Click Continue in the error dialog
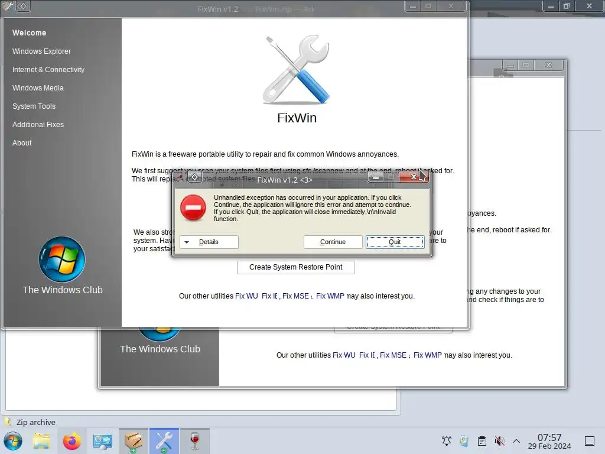This screenshot has height=454, width=605. tap(333, 242)
